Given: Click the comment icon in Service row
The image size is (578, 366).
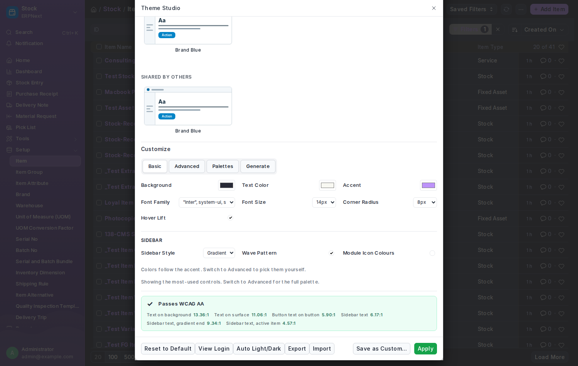Looking at the screenshot, I should coord(543,60).
